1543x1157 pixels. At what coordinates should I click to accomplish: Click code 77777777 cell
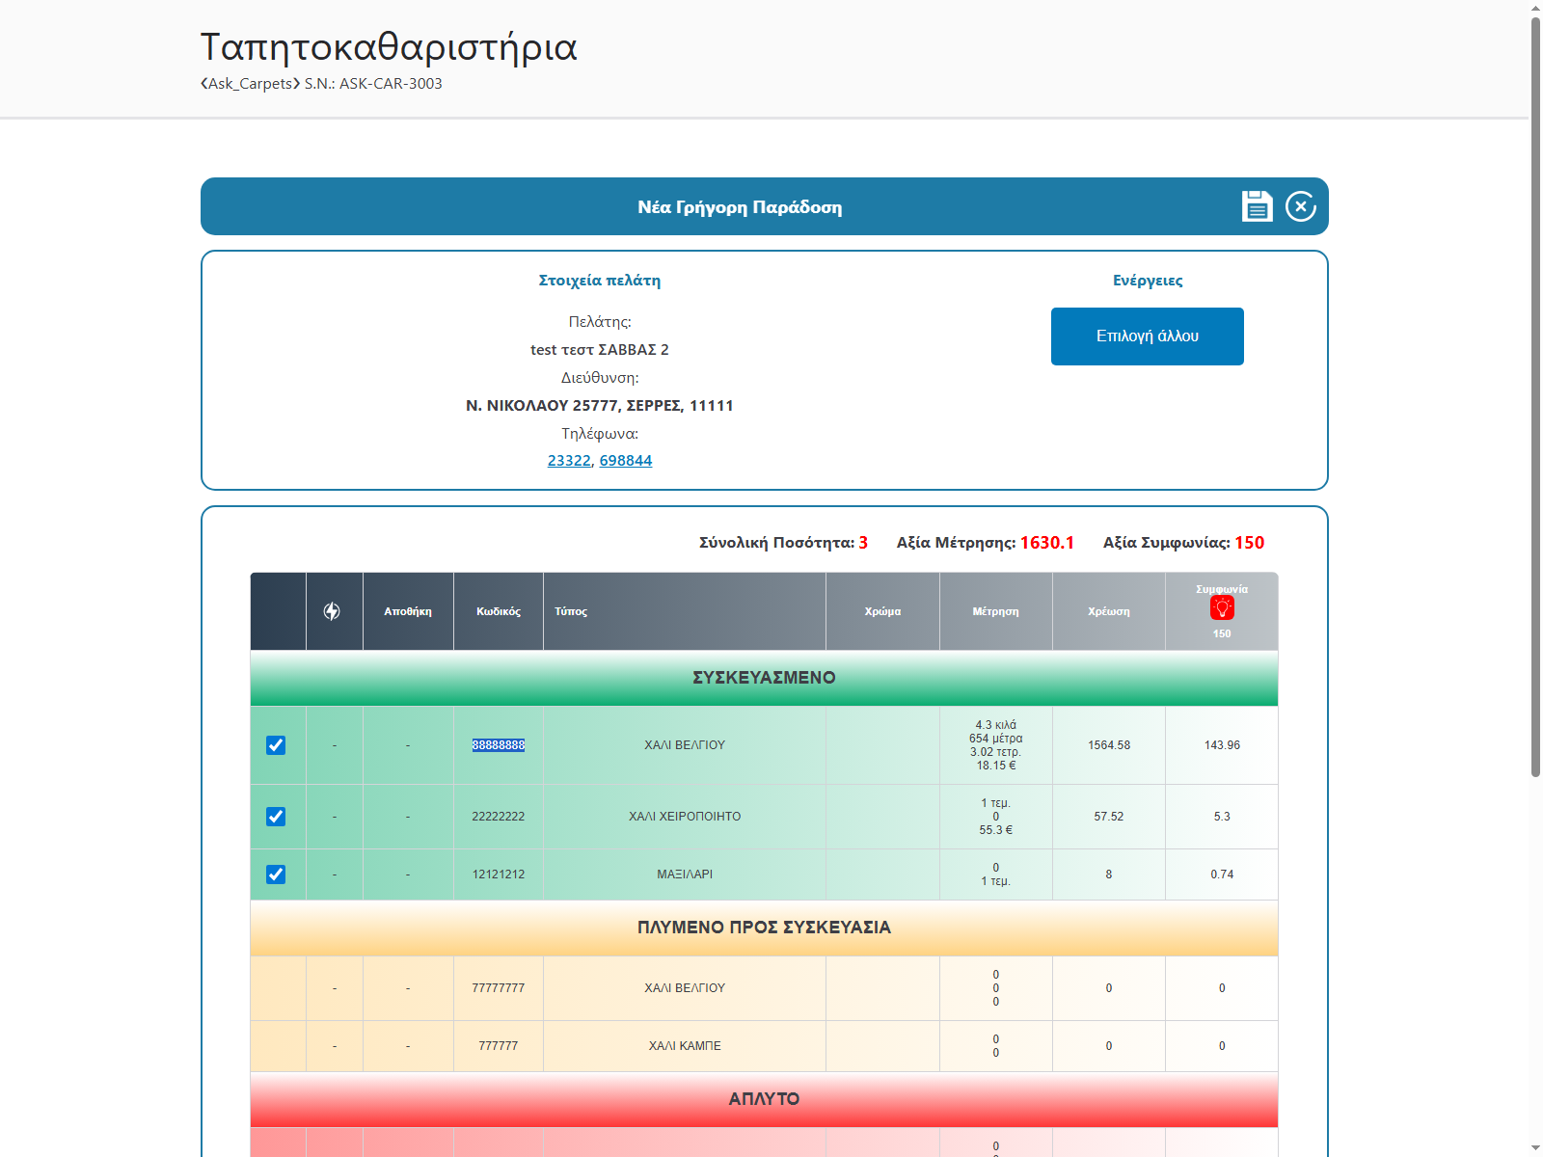(x=499, y=988)
